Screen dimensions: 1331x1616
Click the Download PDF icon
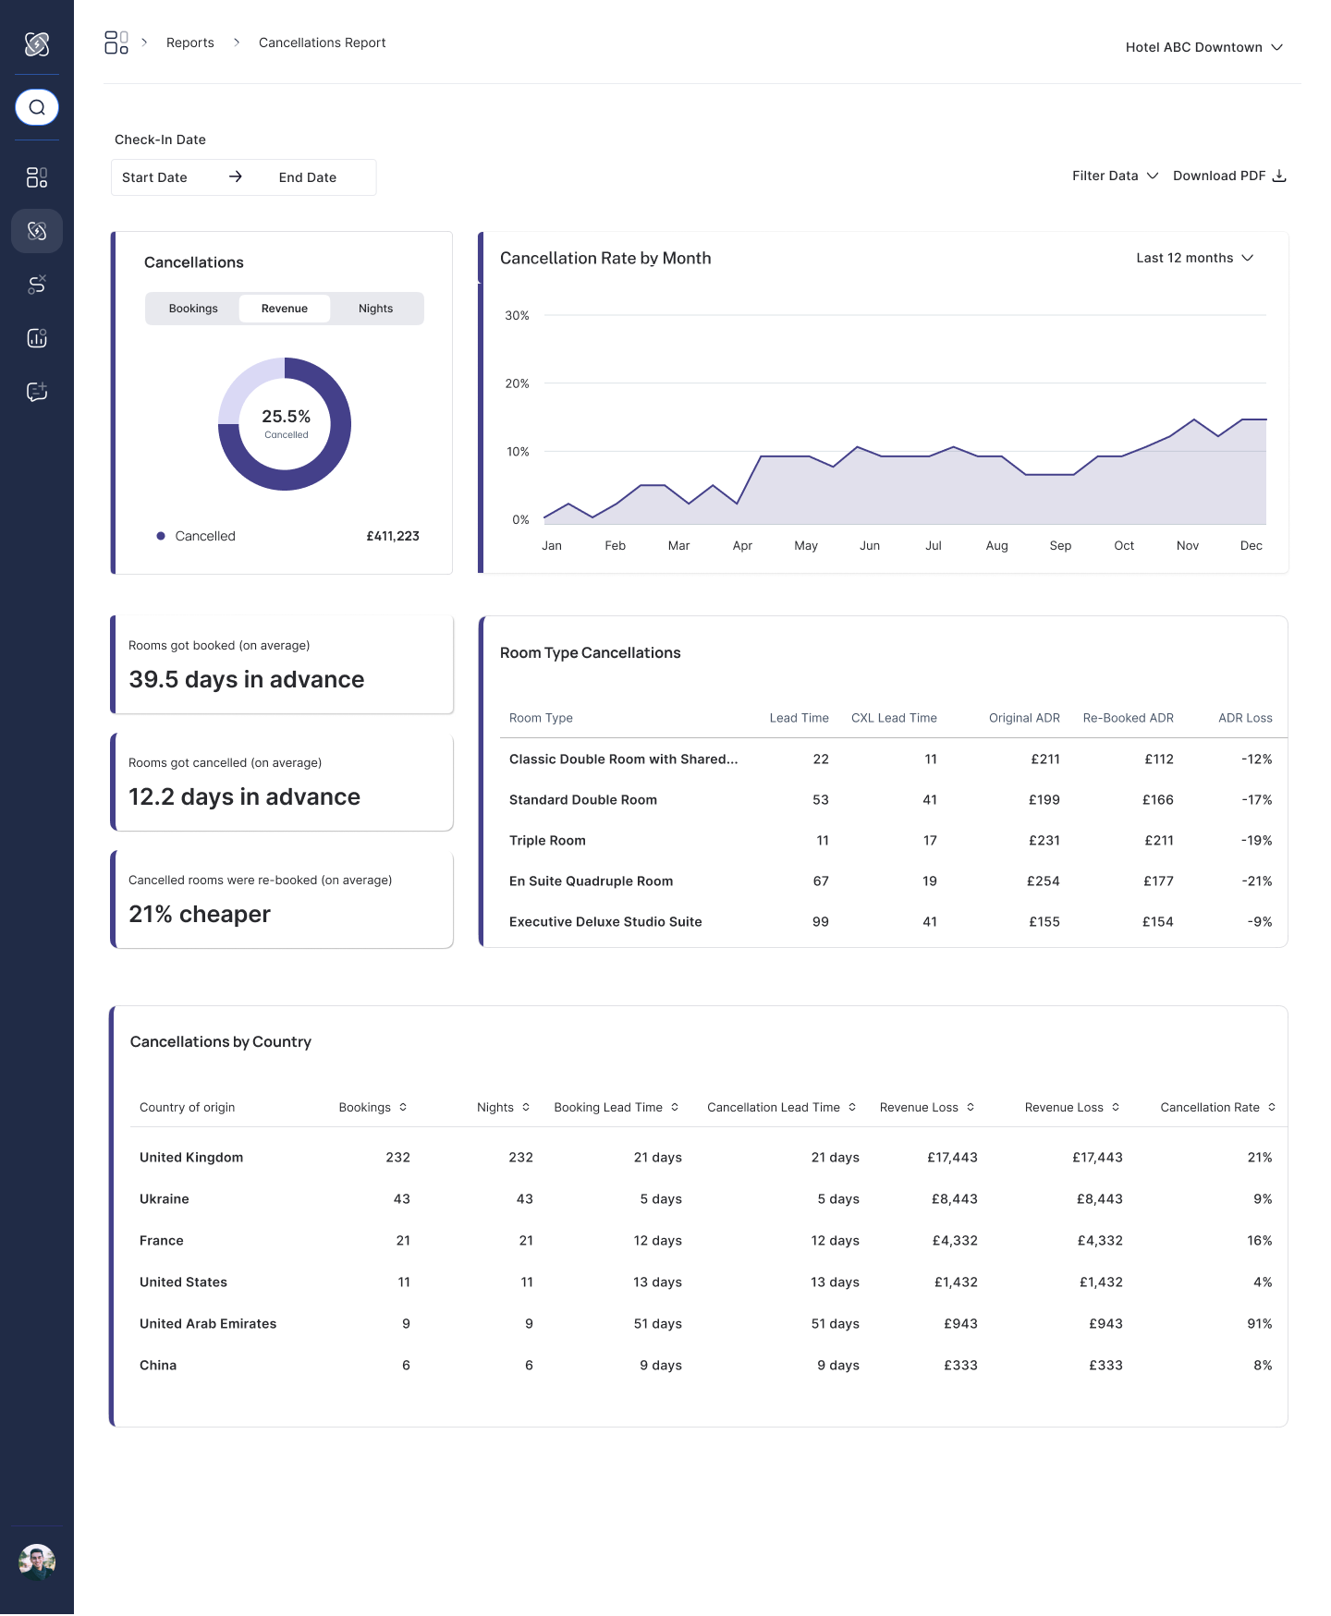[x=1279, y=176]
